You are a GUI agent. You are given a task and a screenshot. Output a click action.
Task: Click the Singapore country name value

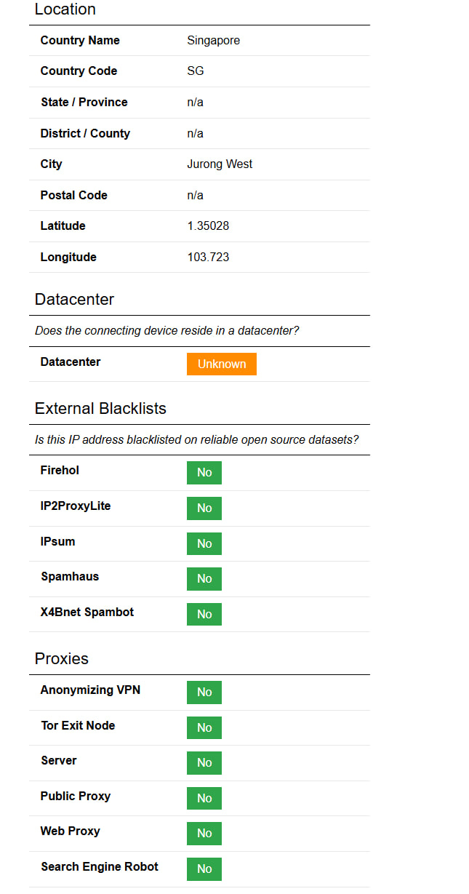click(x=213, y=40)
